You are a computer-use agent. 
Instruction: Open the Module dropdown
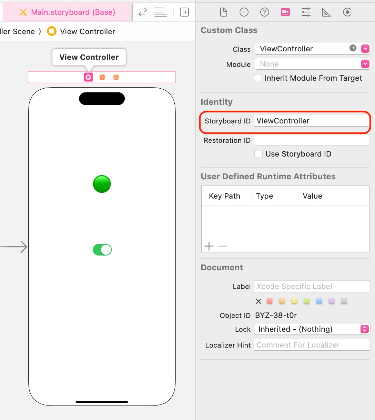pos(365,64)
